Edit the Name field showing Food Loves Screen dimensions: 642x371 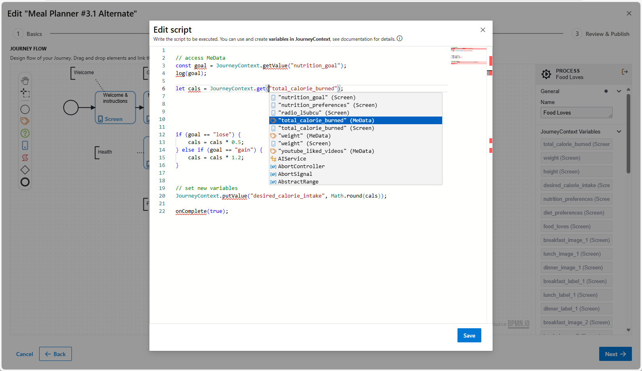577,113
